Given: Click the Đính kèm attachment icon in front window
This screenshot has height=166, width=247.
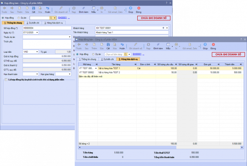Looking at the screenshot, I should pyautogui.click(x=158, y=45).
